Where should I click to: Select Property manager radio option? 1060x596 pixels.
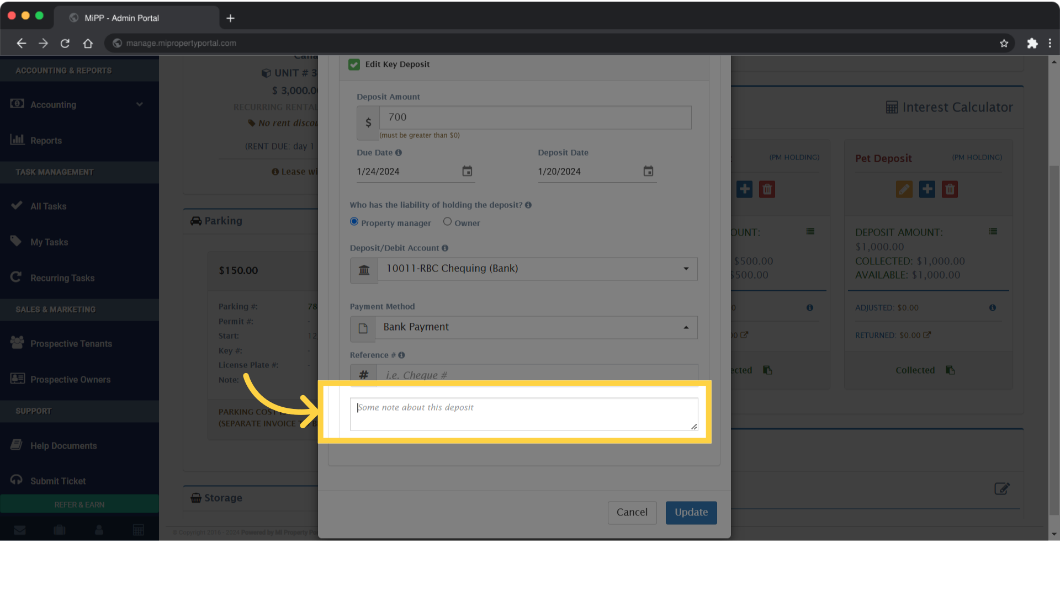354,222
